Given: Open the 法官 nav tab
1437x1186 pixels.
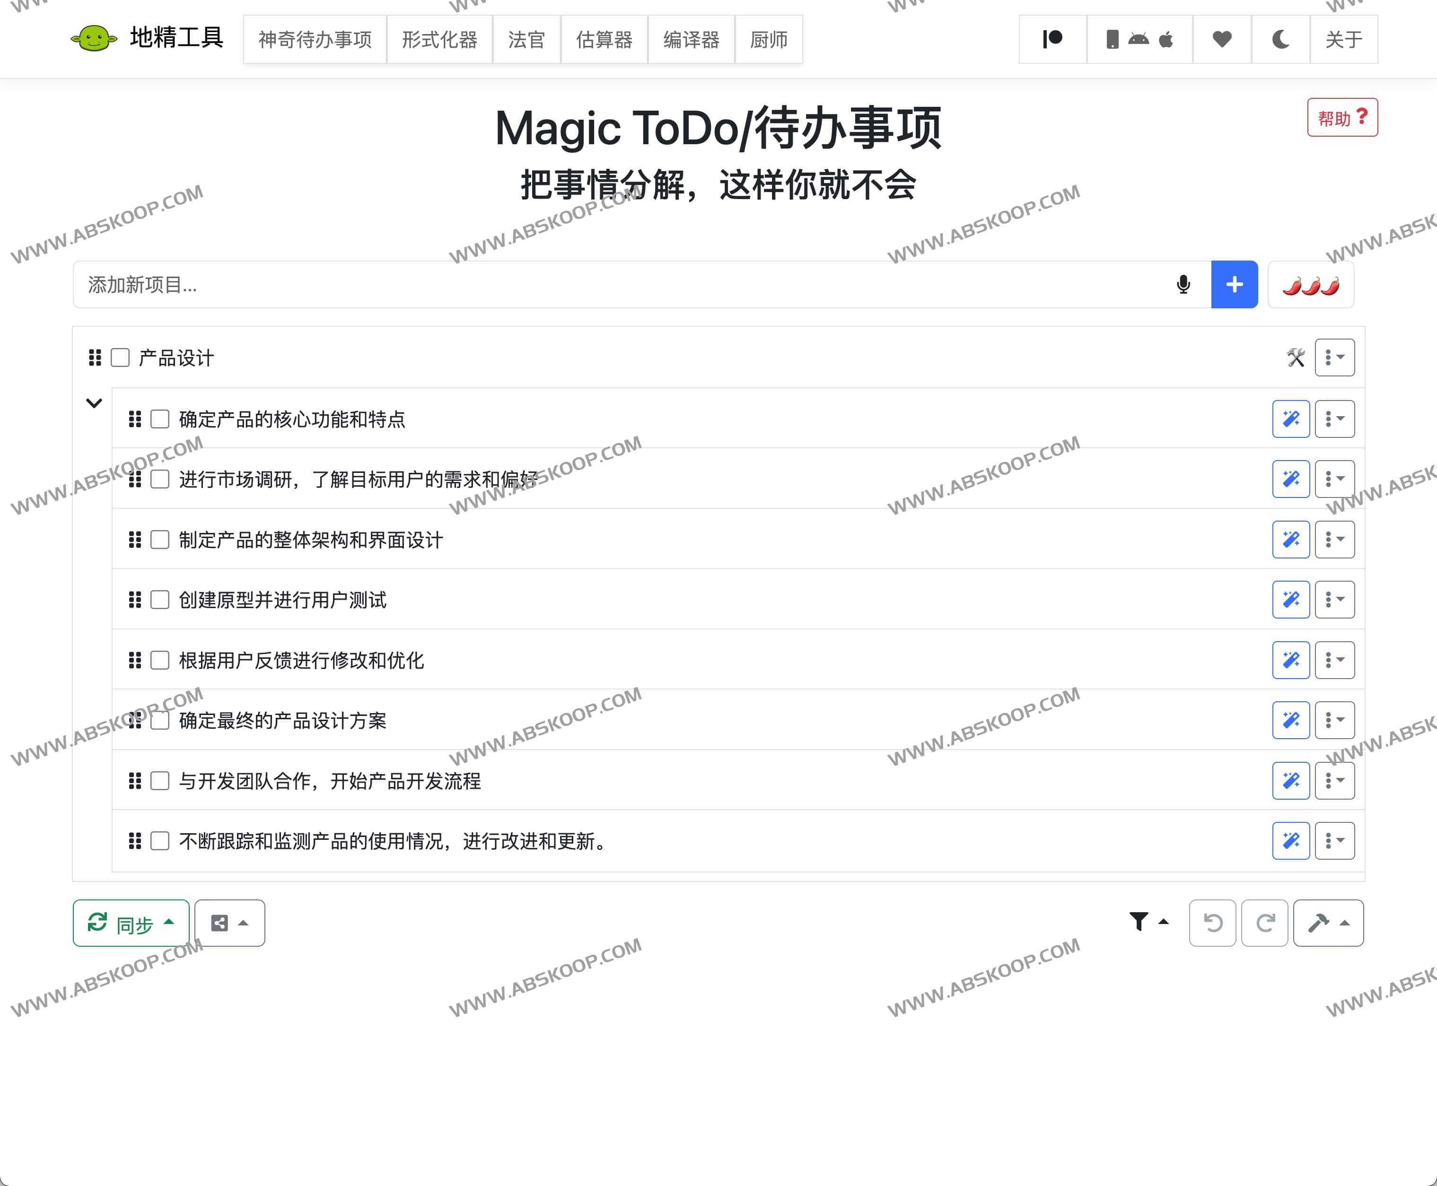Looking at the screenshot, I should pos(526,40).
